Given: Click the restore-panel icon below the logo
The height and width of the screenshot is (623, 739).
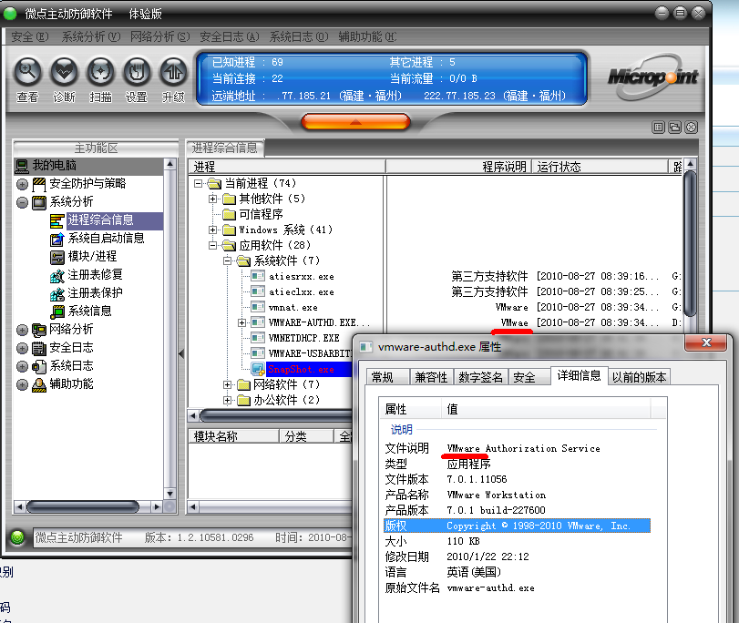Looking at the screenshot, I should click(x=675, y=128).
